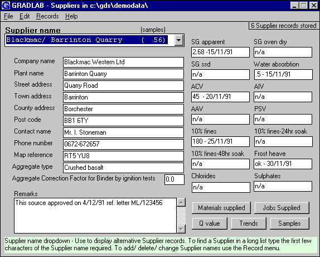Click the Remarks scrollbar track
The height and width of the screenshot is (257, 320).
(181, 216)
